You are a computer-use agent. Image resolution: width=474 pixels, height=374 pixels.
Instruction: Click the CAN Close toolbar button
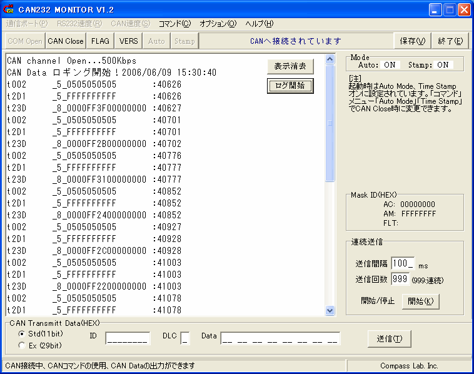[x=66, y=41]
